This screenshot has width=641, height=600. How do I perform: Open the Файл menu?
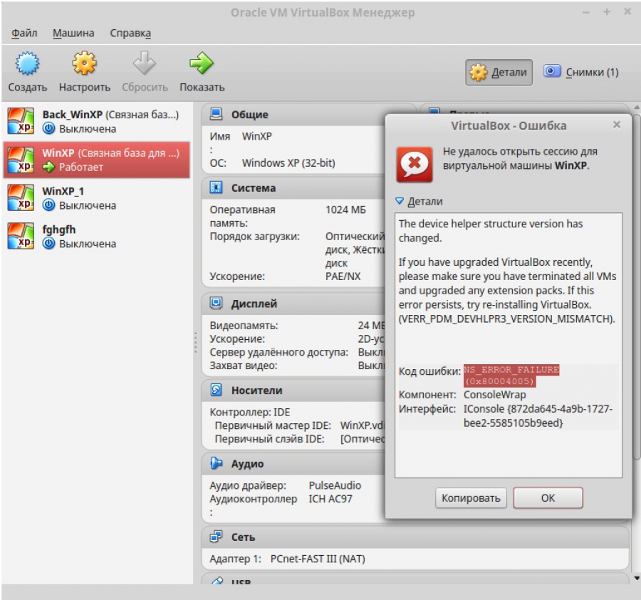pos(24,33)
